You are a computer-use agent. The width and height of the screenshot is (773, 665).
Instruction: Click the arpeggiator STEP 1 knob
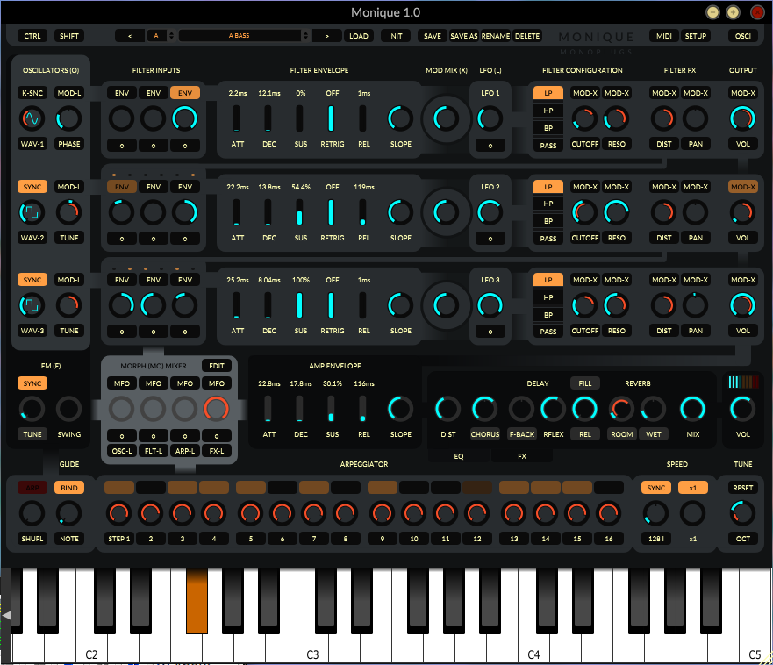(118, 513)
